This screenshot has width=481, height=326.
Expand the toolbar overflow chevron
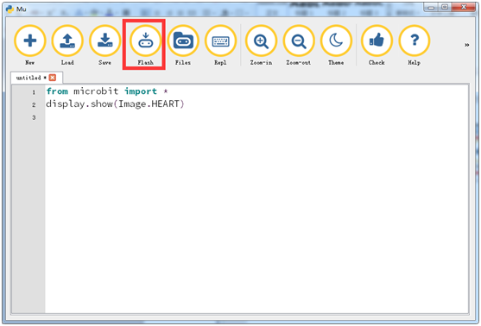[466, 45]
